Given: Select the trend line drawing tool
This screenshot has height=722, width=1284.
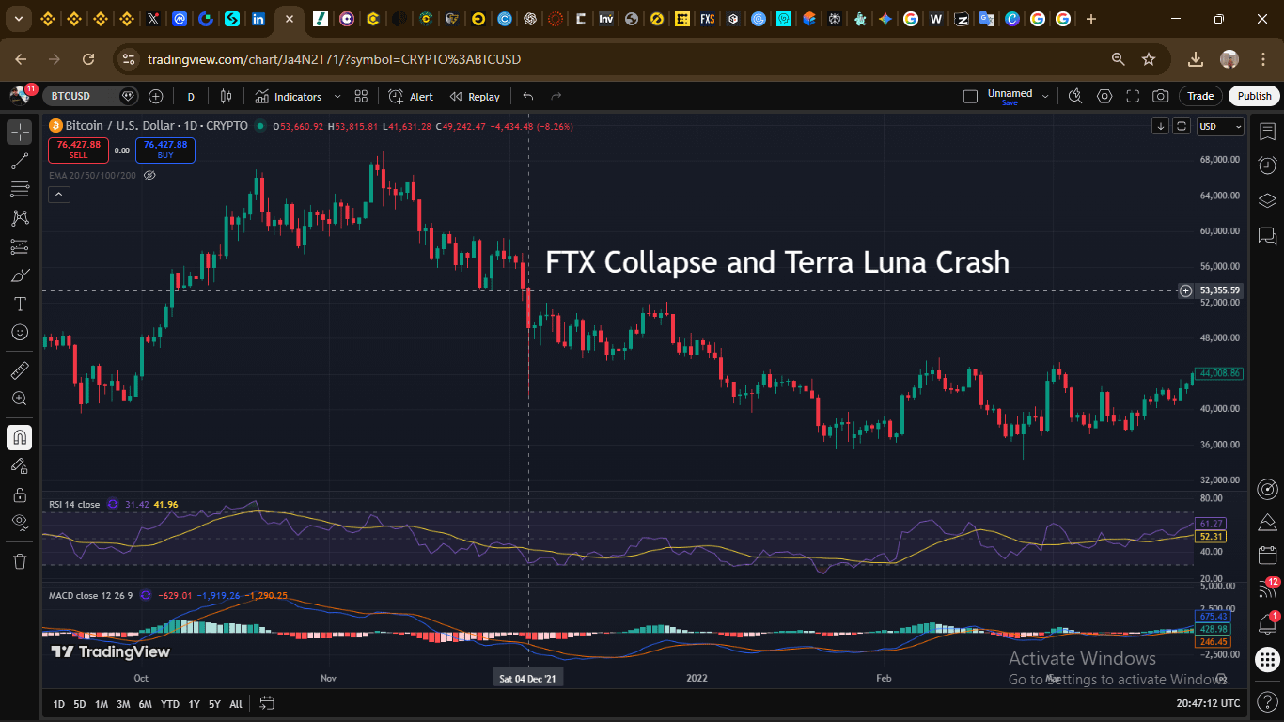Looking at the screenshot, I should [19, 161].
